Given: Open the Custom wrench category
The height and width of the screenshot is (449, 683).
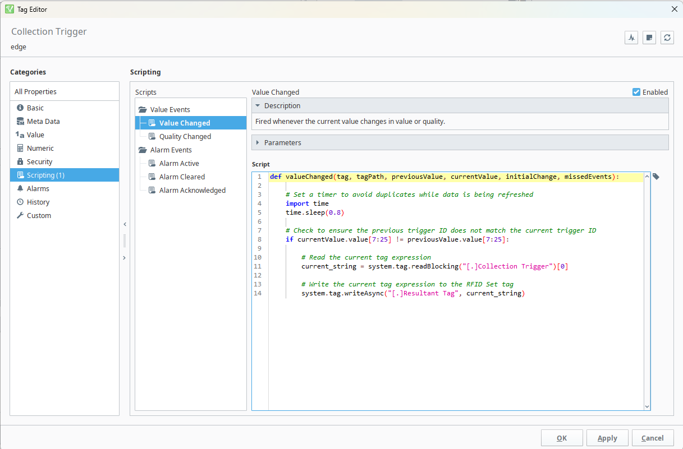Looking at the screenshot, I should click(38, 215).
